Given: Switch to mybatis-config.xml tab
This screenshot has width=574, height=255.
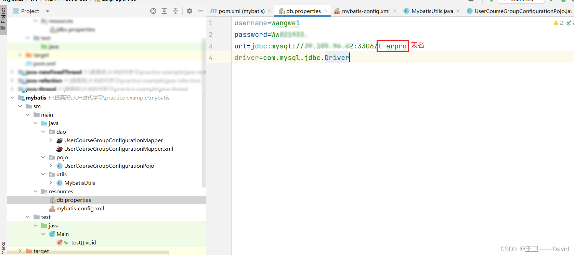Looking at the screenshot, I should (x=365, y=11).
